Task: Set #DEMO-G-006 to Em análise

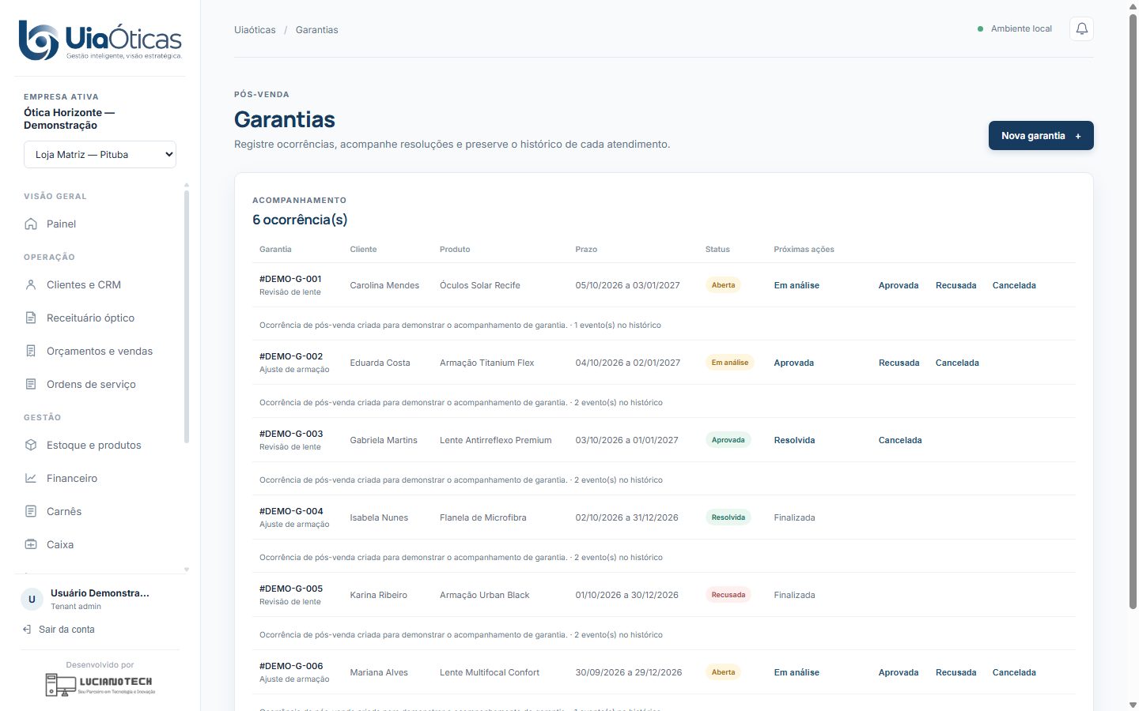Action: 797,672
